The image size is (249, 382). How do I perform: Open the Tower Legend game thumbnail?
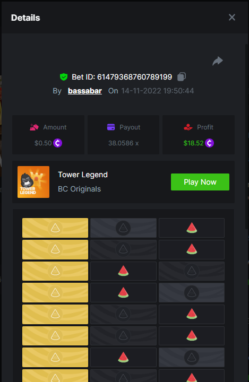click(x=33, y=182)
